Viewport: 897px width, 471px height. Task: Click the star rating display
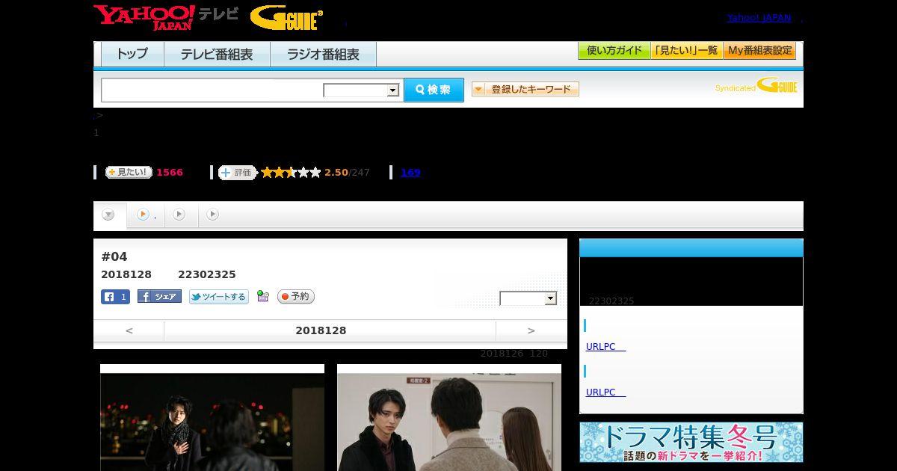[x=291, y=173]
